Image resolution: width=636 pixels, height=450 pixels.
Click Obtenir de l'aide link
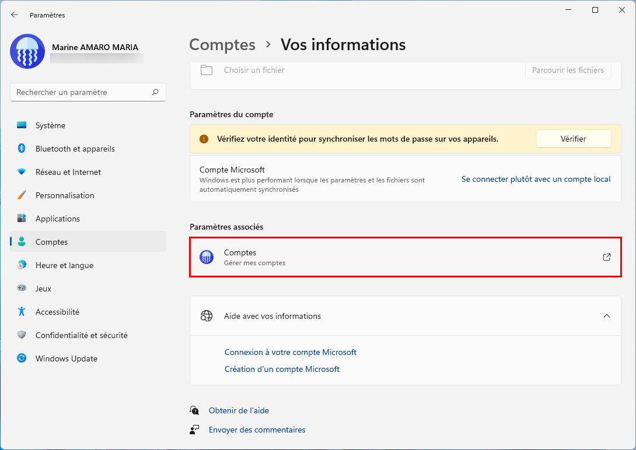click(x=239, y=410)
